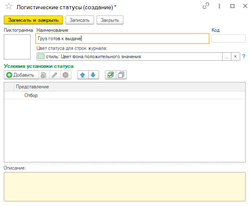Open color selection with ellipsis button
Viewport: 249px width, 206px height.
[227, 57]
